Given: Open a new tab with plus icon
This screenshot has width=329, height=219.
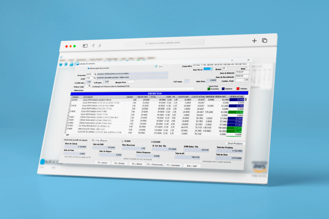Looking at the screenshot, I should 254,41.
